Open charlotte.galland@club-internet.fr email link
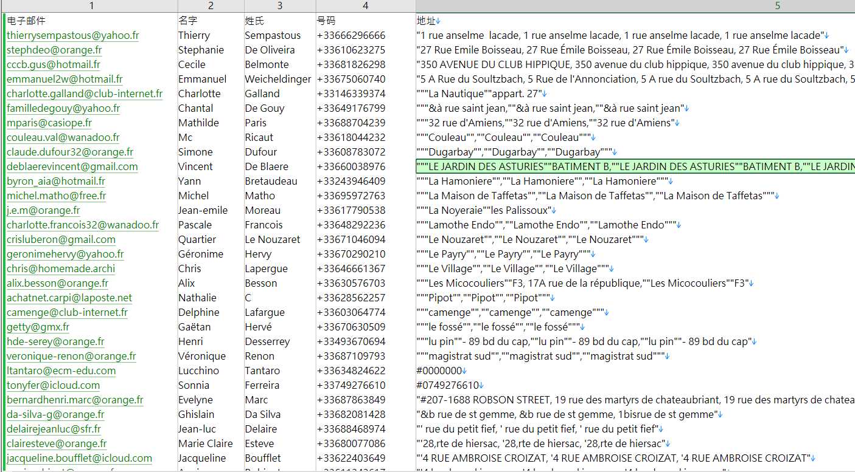Viewport: 855px width, 472px height. (x=85, y=94)
